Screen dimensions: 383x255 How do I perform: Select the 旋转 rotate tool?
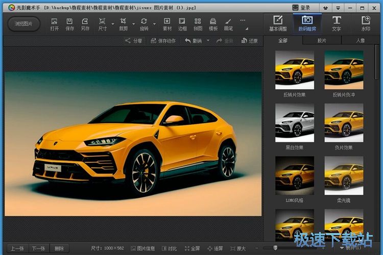(144, 24)
